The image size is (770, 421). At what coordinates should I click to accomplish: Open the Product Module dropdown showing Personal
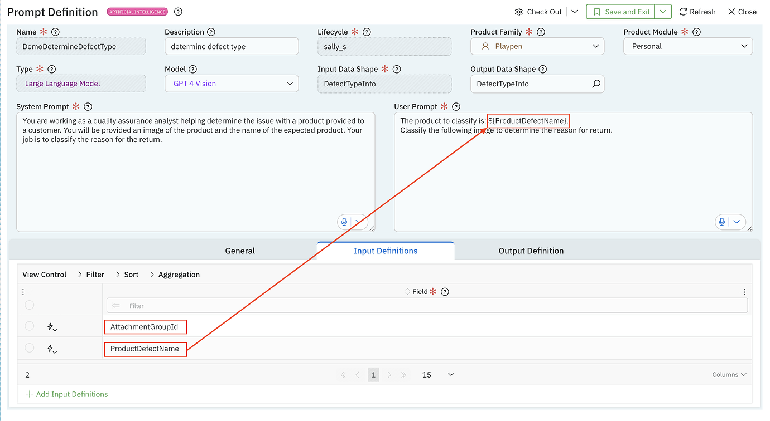(744, 46)
